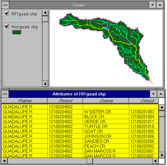Viewport: 167px width, 166px height.
Task: Minimize View1 with the down-arrow button
Action: (153, 5)
